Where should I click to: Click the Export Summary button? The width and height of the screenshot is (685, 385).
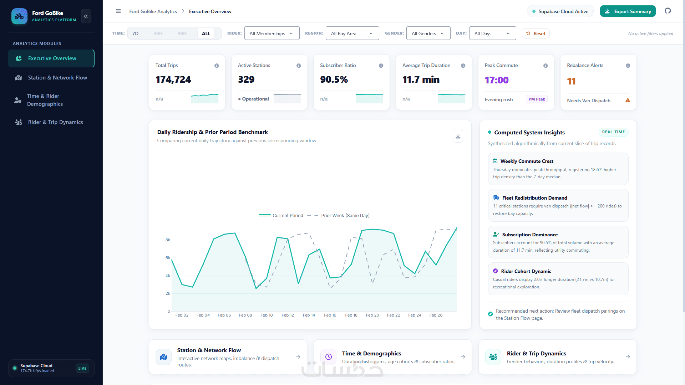628,11
